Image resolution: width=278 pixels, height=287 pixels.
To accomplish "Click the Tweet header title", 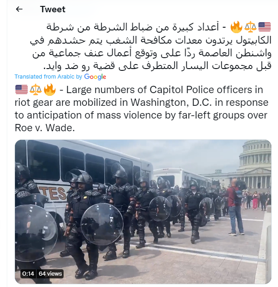I will pyautogui.click(x=53, y=10).
